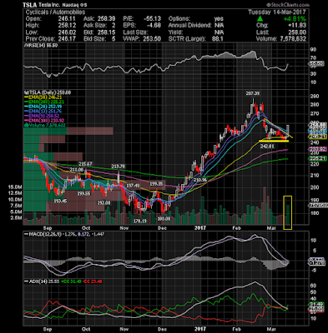Click the "290" price axis label
The width and height of the screenshot is (328, 333).
coord(315,97)
